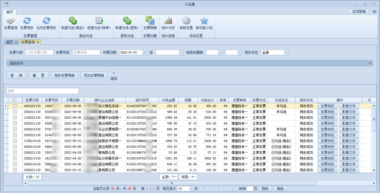Open the 开票日期 end date dropdown

pos(181,52)
